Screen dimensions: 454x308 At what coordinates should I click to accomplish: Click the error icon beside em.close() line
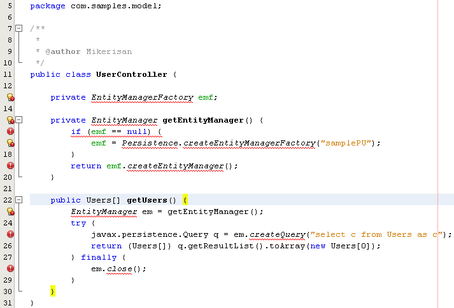pos(10,269)
